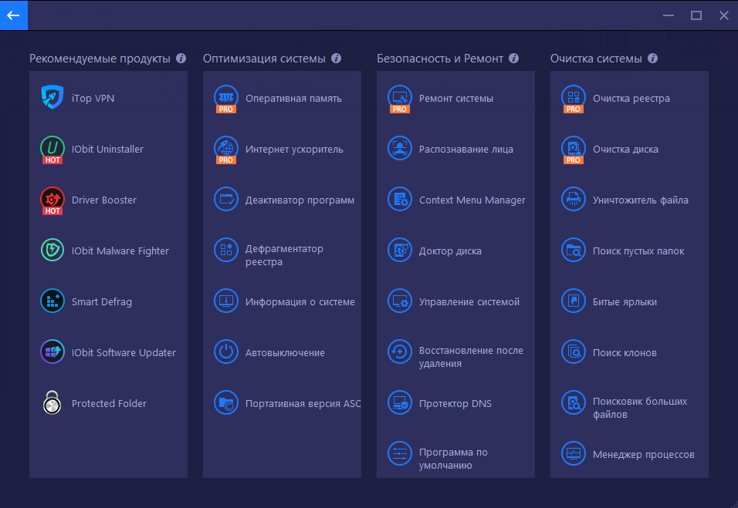Click the iTop VPN label
738x508 pixels.
[93, 98]
